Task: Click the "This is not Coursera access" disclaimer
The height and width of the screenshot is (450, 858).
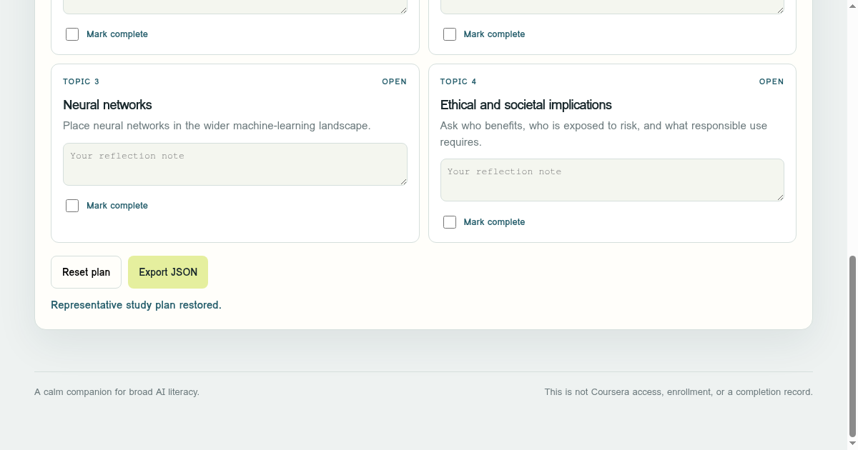Action: tap(679, 392)
